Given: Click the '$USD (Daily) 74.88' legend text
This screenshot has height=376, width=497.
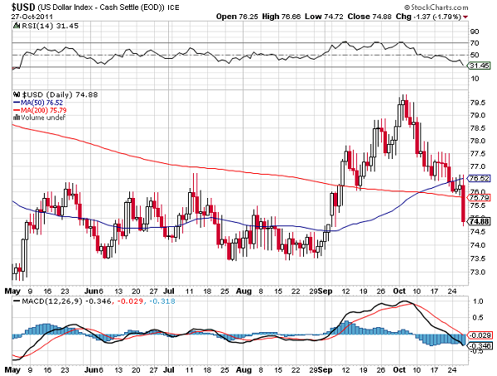Looking at the screenshot, I should point(60,94).
